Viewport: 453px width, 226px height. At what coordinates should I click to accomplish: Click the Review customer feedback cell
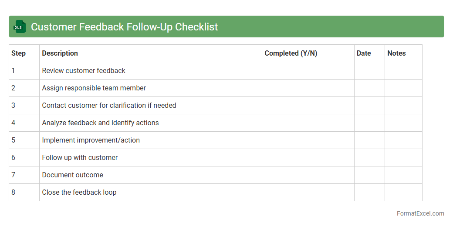click(x=84, y=71)
